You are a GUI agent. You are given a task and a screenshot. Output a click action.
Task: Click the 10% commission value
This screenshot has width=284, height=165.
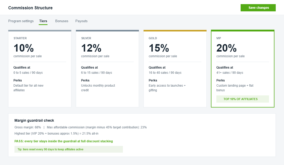coord(23,48)
